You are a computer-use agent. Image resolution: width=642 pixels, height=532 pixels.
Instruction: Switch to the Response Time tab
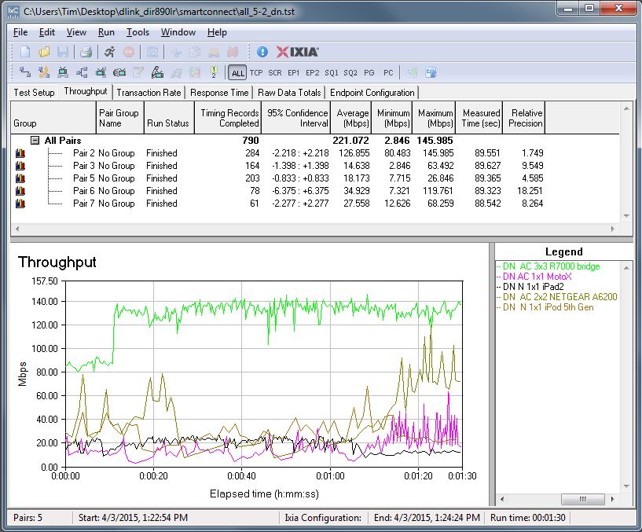coord(219,93)
